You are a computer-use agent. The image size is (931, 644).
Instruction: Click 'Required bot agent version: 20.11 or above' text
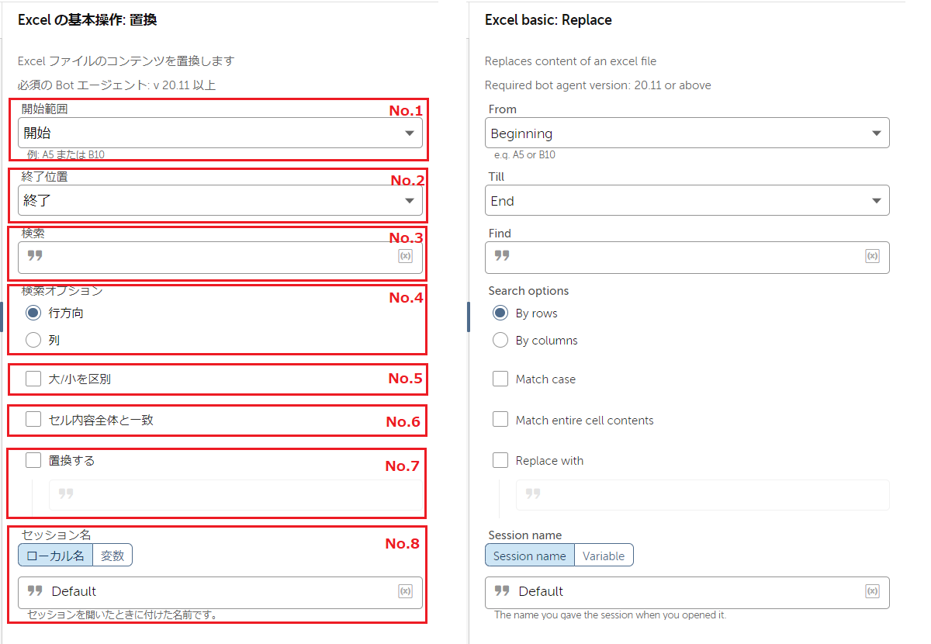click(x=597, y=85)
